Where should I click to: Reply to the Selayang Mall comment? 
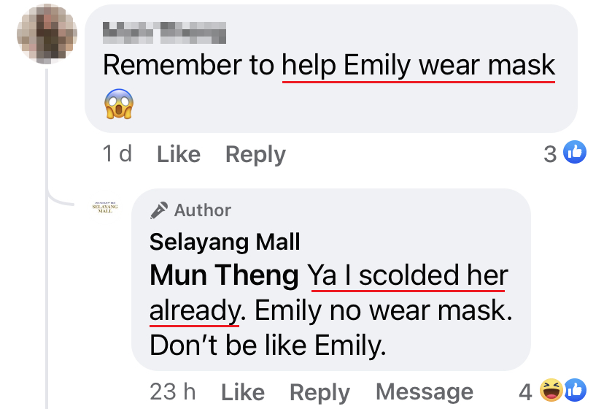click(320, 393)
